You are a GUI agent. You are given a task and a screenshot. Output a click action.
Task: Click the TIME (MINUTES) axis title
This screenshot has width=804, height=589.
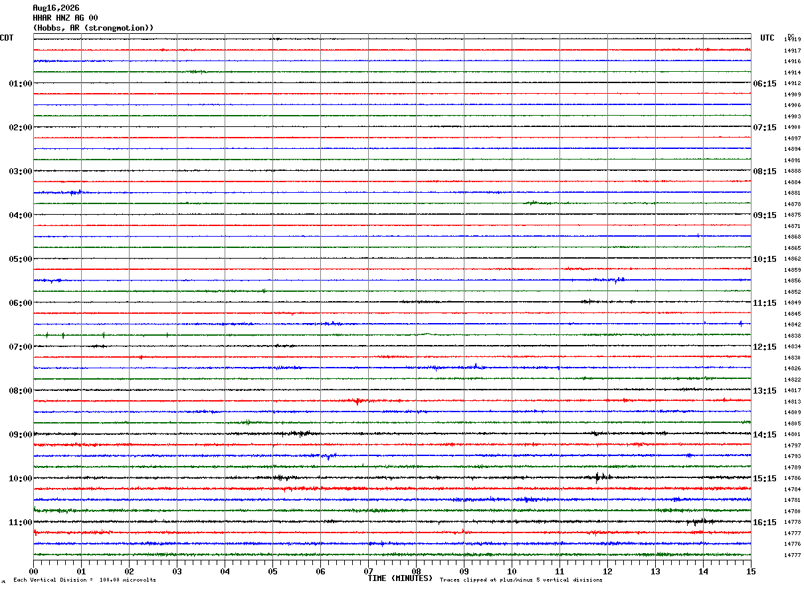(400, 578)
